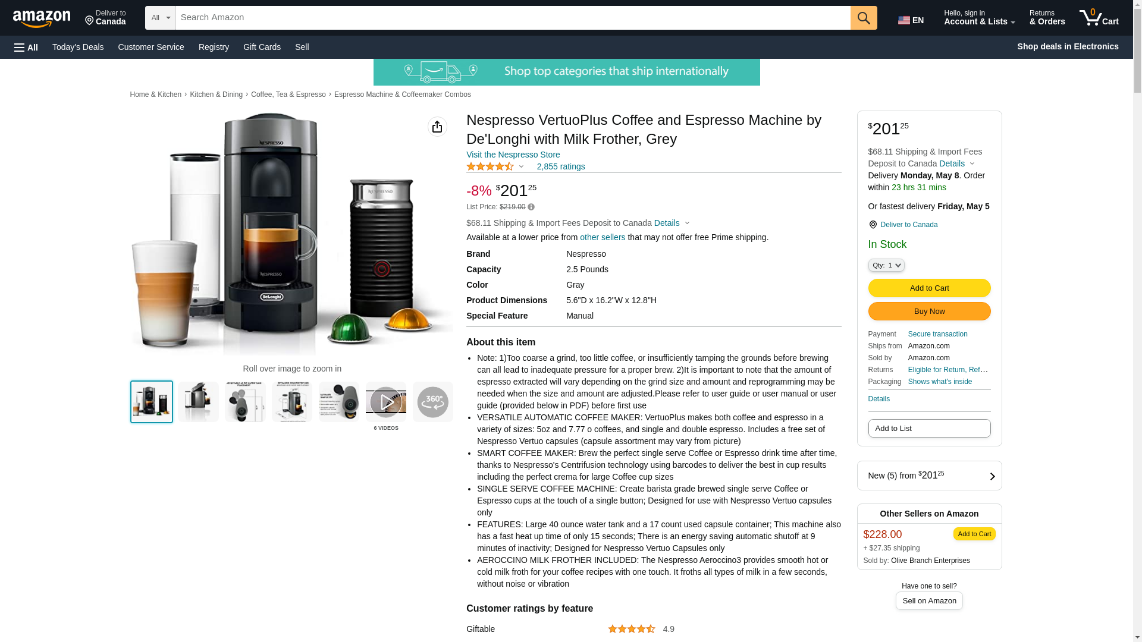Click the search magnifier button

tap(864, 18)
